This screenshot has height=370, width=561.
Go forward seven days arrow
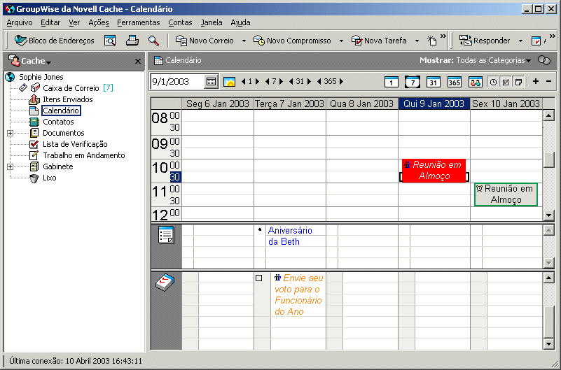pyautogui.click(x=282, y=81)
